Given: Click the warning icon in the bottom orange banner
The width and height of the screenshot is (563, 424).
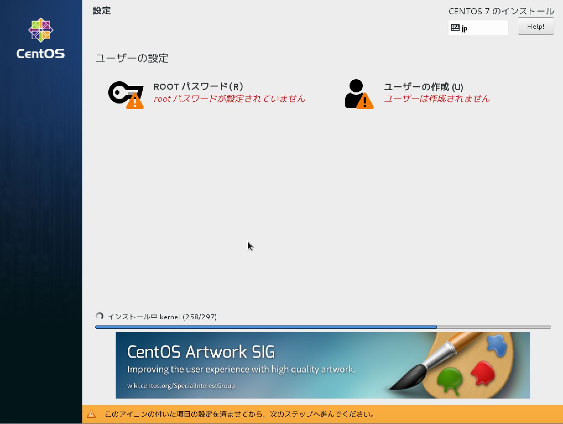Looking at the screenshot, I should click(x=92, y=415).
